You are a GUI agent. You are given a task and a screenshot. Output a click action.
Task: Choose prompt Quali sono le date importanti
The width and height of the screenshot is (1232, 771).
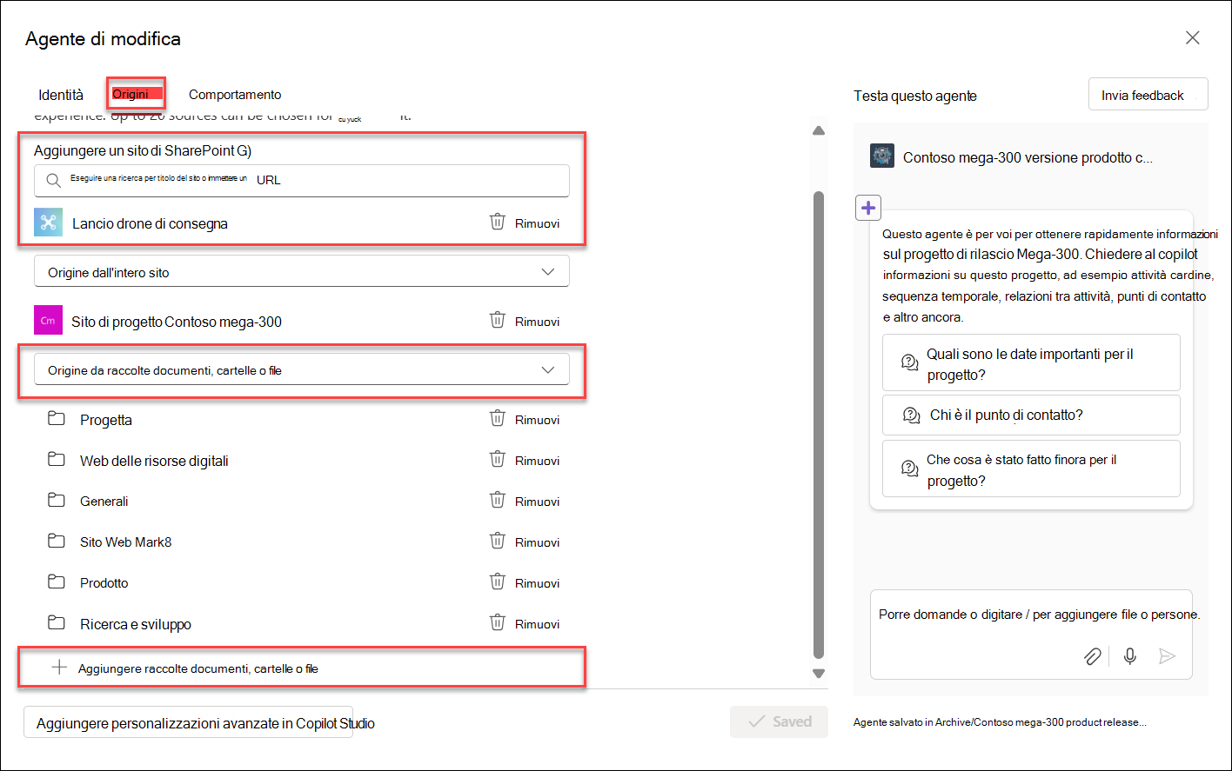[x=1031, y=363]
